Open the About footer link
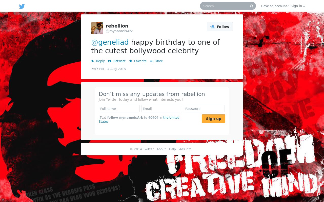 tap(161, 149)
